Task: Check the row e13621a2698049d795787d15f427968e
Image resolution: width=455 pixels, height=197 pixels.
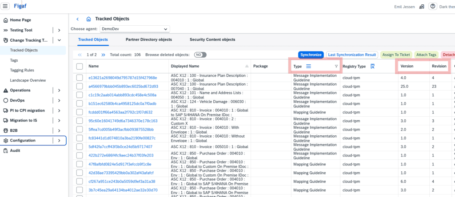Action: point(80,78)
